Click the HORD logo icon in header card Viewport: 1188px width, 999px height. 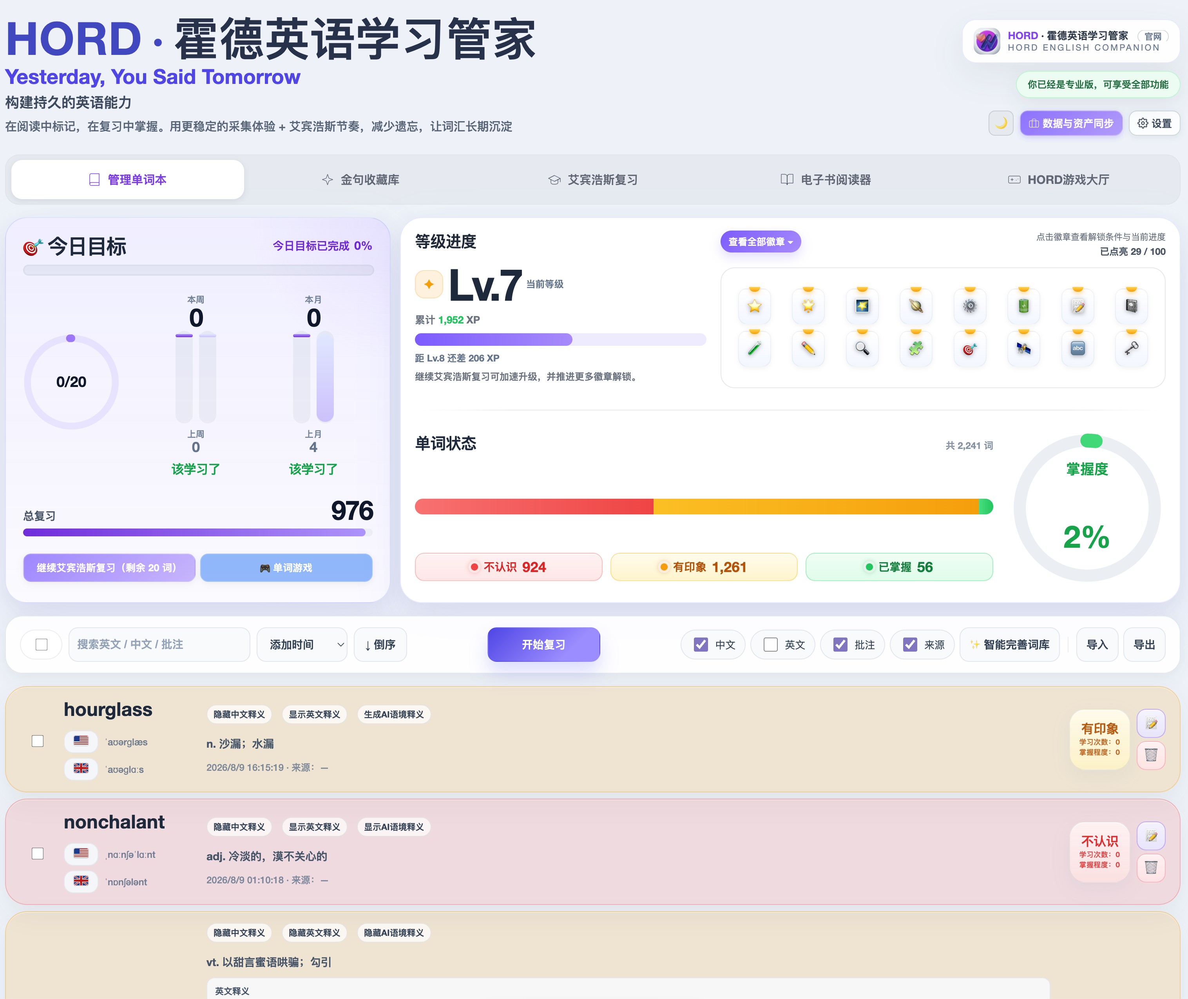987,41
